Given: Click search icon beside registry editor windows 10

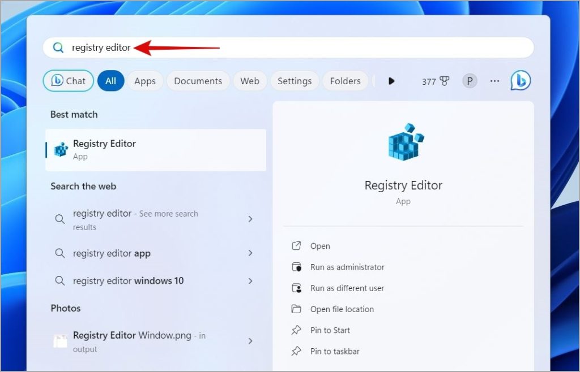Looking at the screenshot, I should pyautogui.click(x=59, y=280).
